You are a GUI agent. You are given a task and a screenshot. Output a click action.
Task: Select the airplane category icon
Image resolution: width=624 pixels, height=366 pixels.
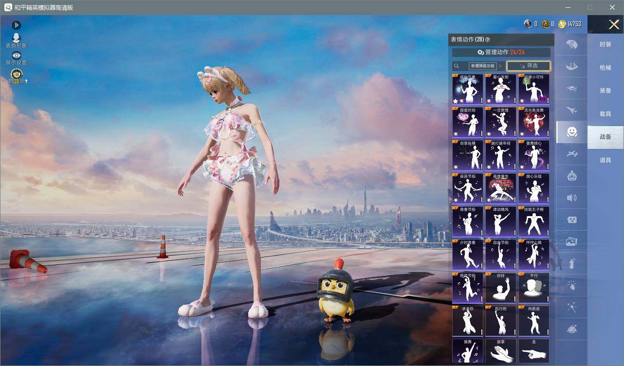pos(572,110)
